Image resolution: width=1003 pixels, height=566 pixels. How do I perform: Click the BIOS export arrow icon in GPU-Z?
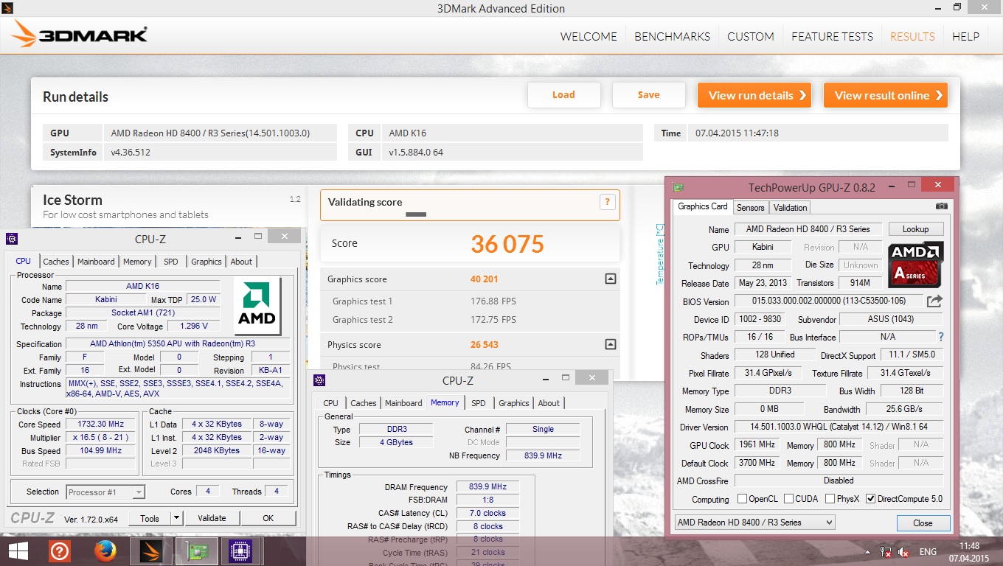pos(934,301)
